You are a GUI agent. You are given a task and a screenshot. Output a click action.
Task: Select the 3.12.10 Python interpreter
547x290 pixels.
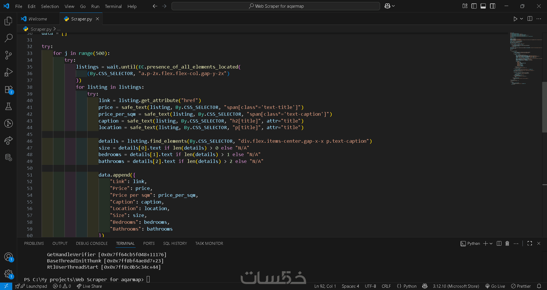click(456, 286)
